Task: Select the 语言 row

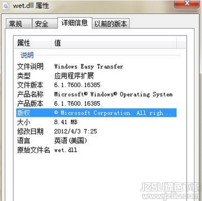Action: tap(96, 141)
